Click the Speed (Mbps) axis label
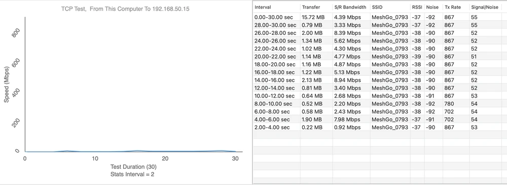The width and height of the screenshot is (507, 185). (x=7, y=84)
